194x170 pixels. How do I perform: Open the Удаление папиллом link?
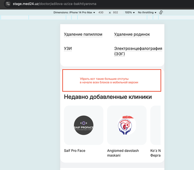(83, 35)
